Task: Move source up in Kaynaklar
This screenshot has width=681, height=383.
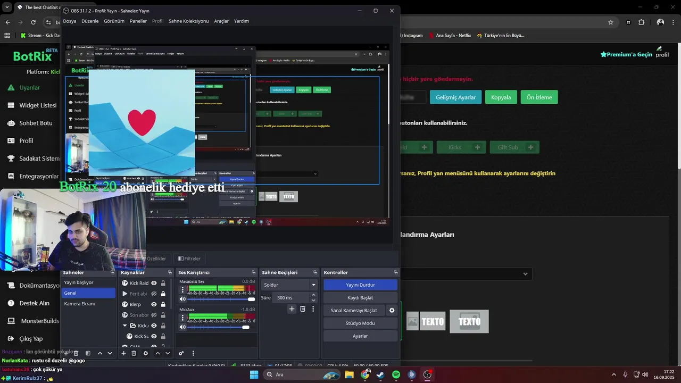Action: click(157, 353)
